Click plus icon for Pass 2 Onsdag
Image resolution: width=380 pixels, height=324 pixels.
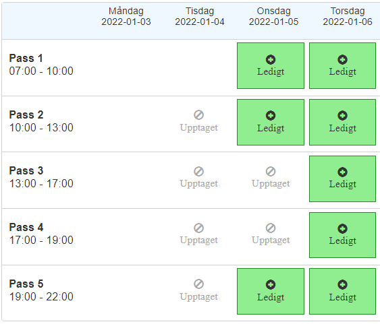pyautogui.click(x=271, y=116)
